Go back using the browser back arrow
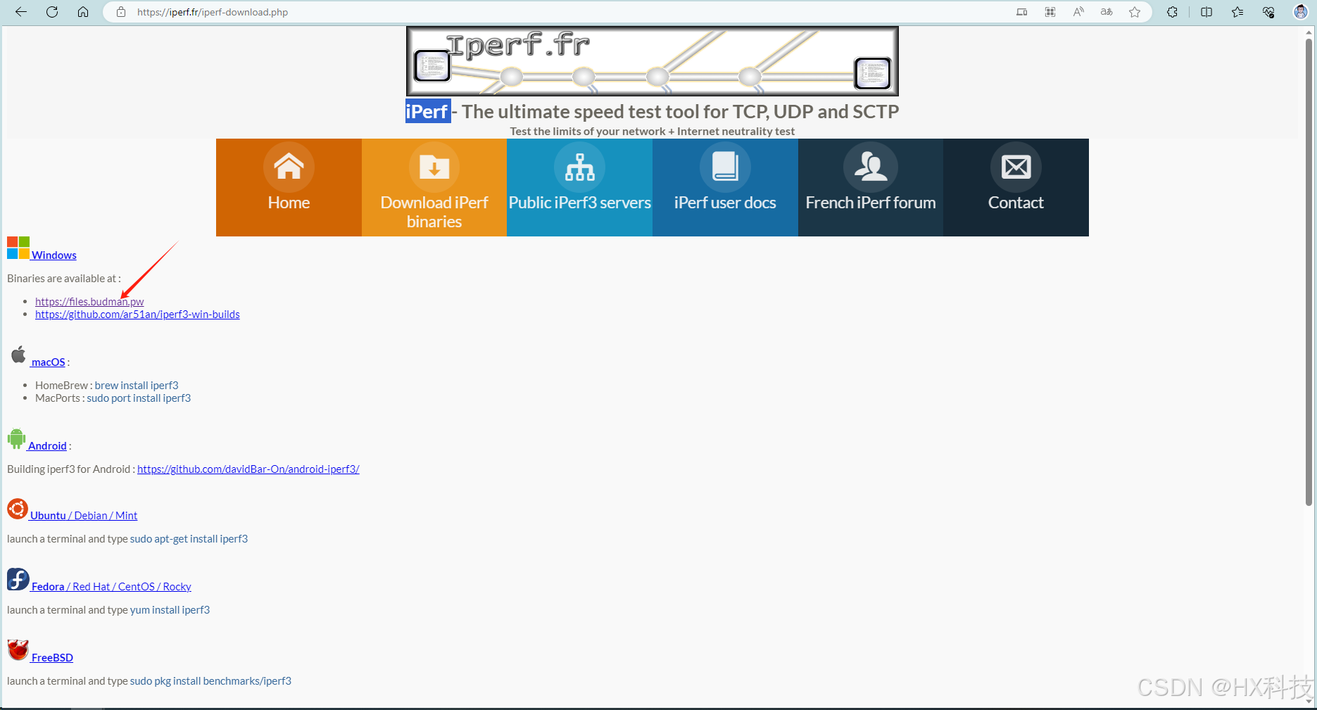Viewport: 1317px width, 710px height. click(x=21, y=12)
